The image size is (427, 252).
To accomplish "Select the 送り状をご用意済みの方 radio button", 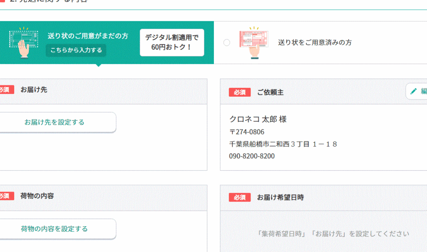I will [227, 42].
